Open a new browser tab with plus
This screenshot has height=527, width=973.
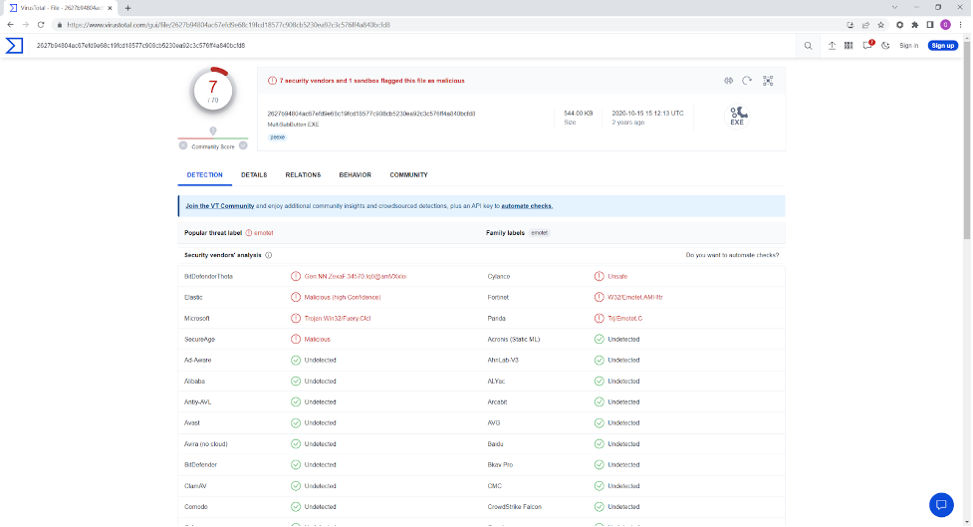pyautogui.click(x=127, y=8)
